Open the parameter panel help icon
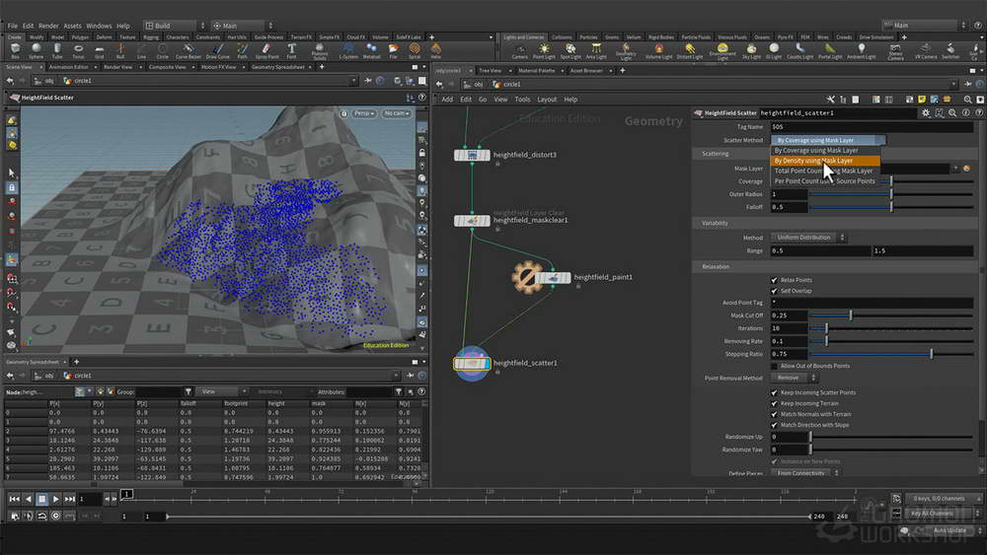This screenshot has width=987, height=555. pos(979,113)
